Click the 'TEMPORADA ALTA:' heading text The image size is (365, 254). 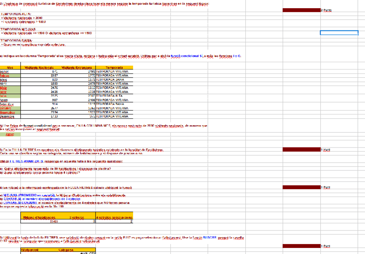pyautogui.click(x=15, y=14)
